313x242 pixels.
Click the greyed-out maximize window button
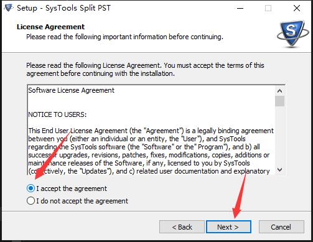click(268, 8)
